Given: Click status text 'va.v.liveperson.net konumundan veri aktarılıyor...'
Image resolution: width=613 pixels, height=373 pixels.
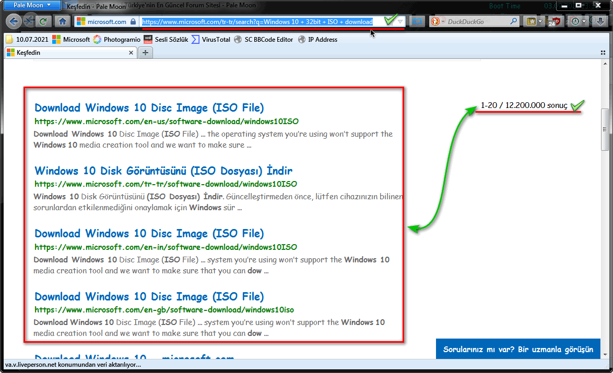Looking at the screenshot, I should (x=73, y=365).
